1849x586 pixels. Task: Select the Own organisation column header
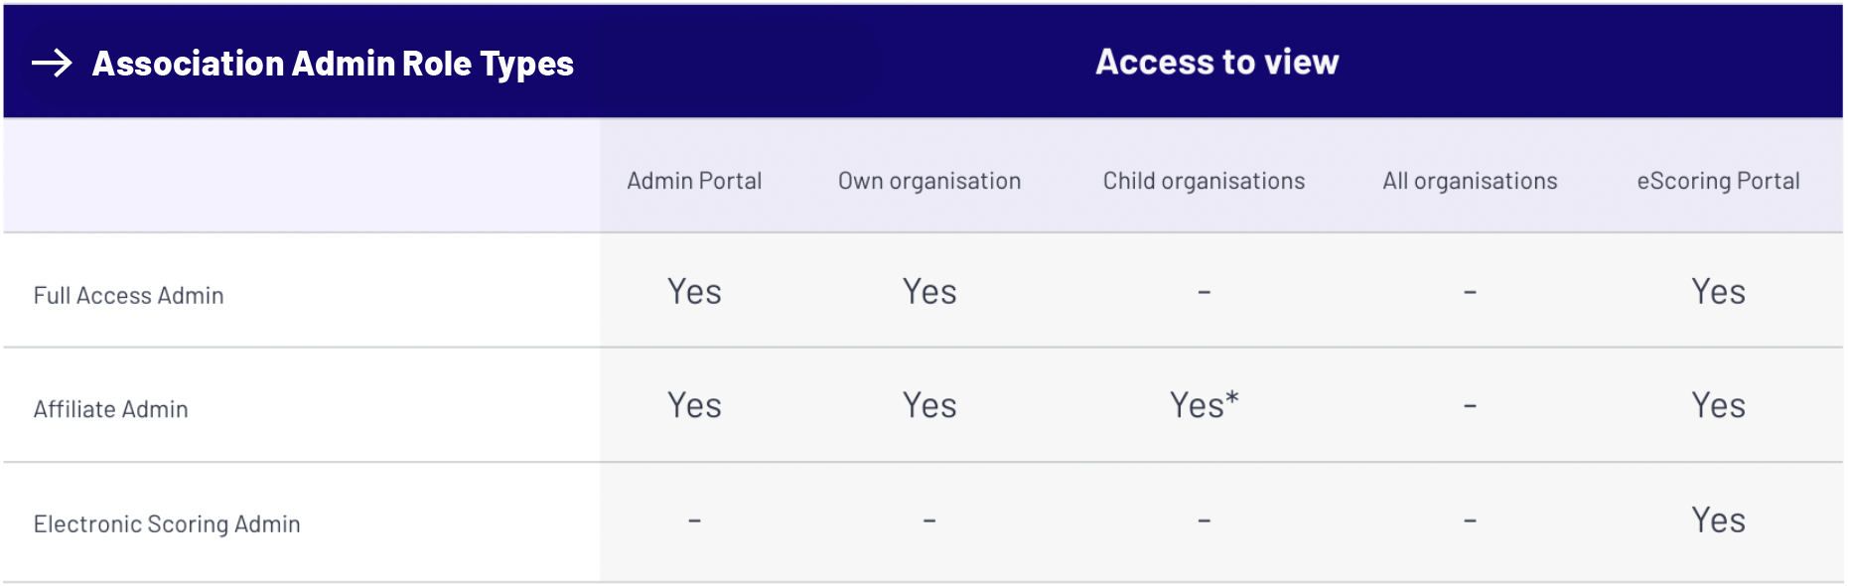[x=929, y=181]
